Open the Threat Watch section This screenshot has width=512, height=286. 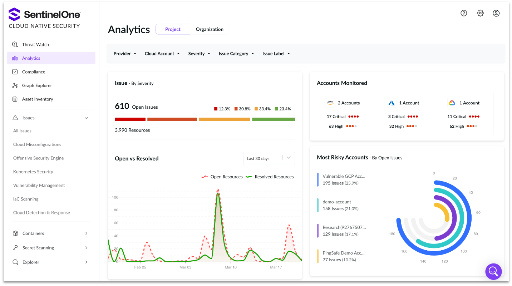point(35,44)
